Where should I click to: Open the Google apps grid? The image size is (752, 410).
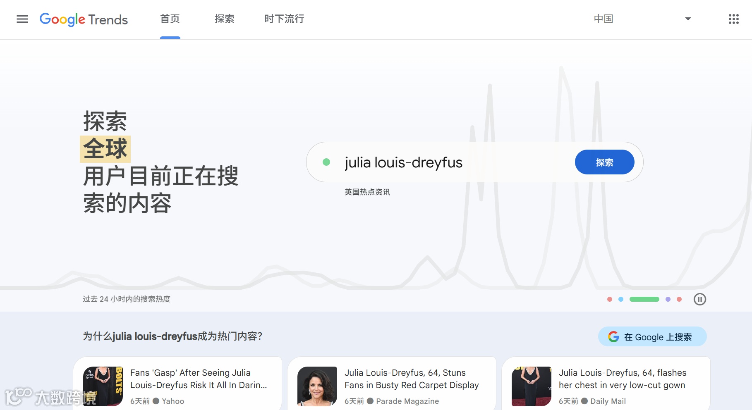click(x=733, y=19)
